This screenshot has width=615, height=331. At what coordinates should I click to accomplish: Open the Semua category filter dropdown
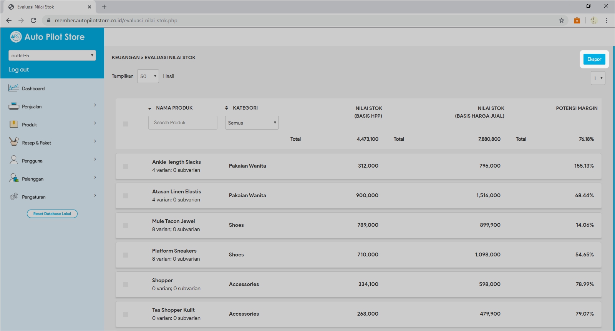tap(252, 123)
